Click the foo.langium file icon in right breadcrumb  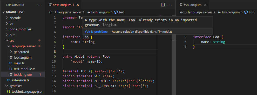tap(219, 12)
